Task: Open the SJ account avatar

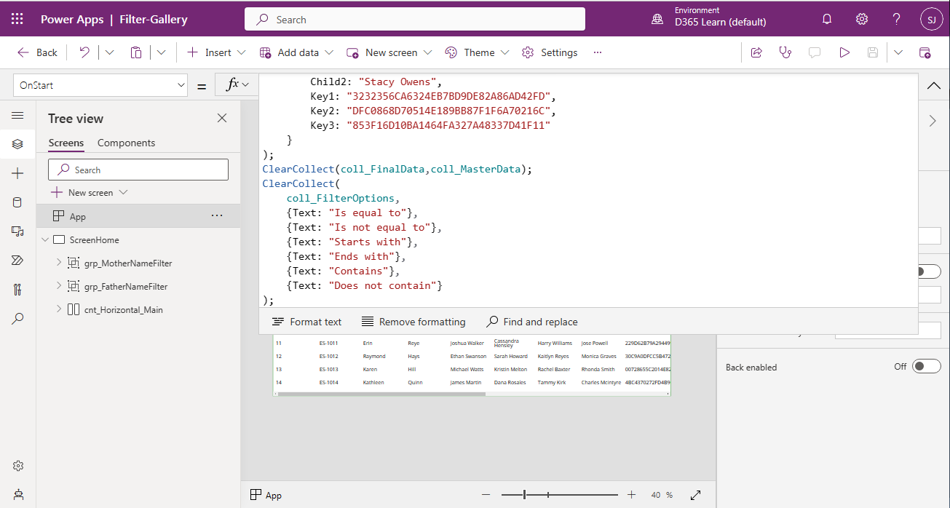Action: click(x=931, y=19)
